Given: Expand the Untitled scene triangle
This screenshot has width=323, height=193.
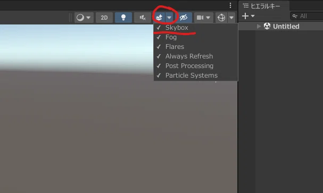Looking at the screenshot, I should click(259, 27).
